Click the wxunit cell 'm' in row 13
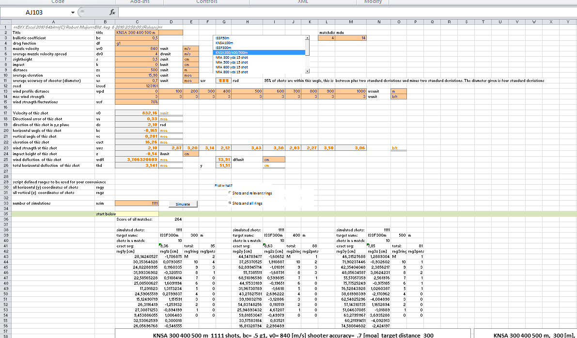Viewport: 577px width, 338px height. (399, 91)
